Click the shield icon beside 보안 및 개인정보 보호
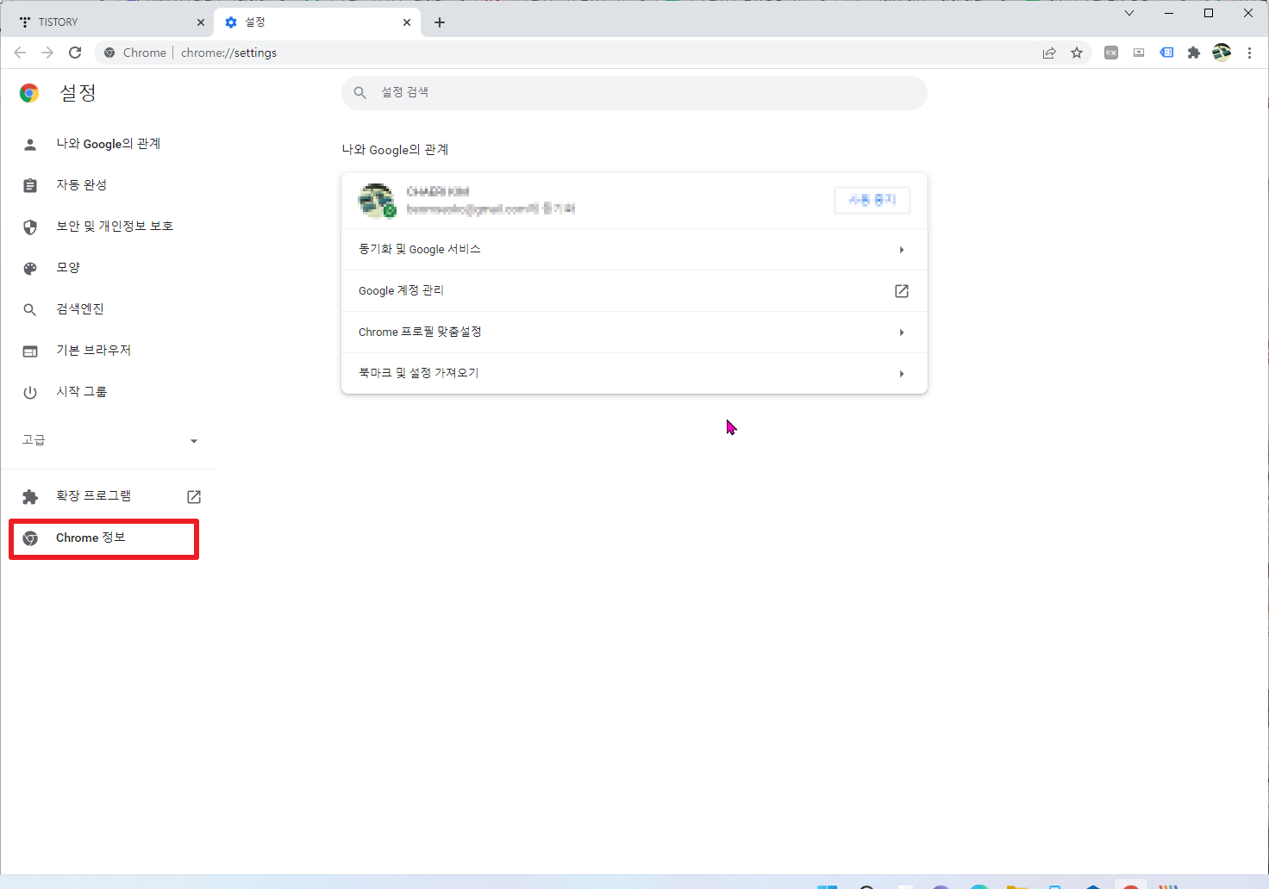This screenshot has width=1269, height=889. [30, 227]
